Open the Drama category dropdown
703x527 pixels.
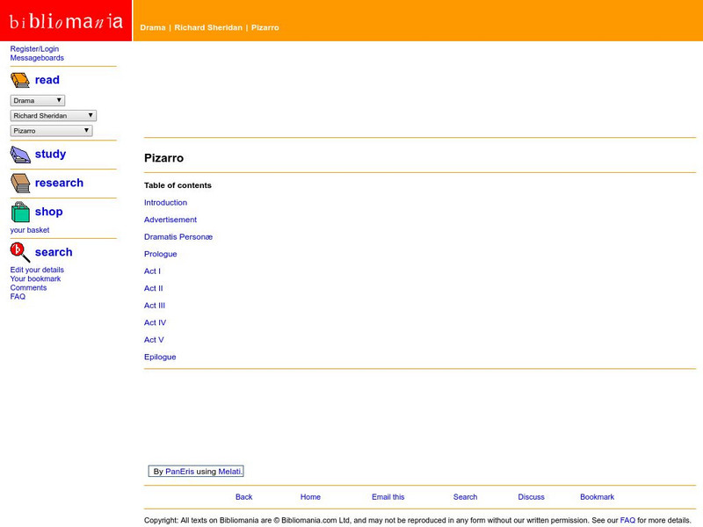(38, 101)
